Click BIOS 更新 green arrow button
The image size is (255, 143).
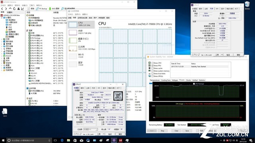54,9
